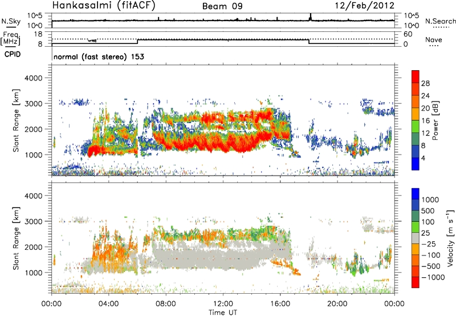The height and width of the screenshot is (316, 456).
Task: Click velocity colorbar value '-1000'
Action: pyautogui.click(x=433, y=277)
